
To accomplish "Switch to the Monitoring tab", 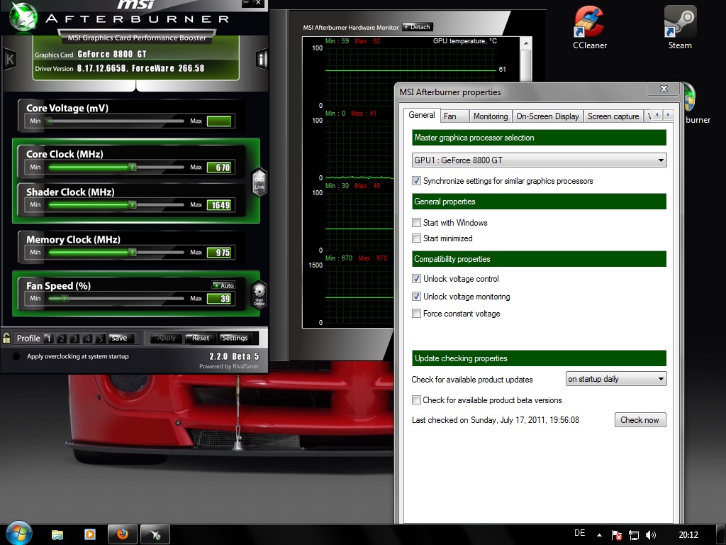I will (x=491, y=116).
